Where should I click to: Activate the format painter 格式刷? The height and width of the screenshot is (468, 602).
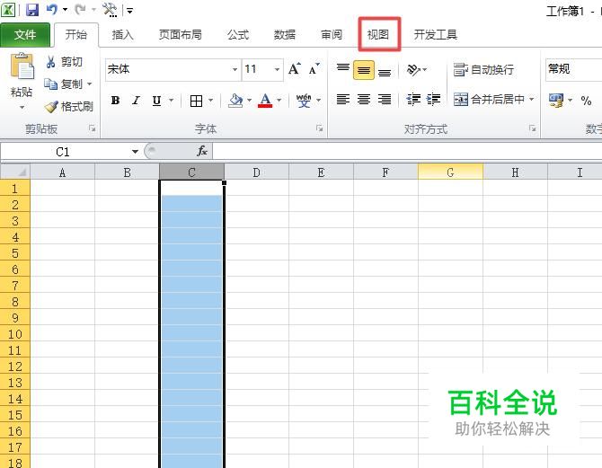pos(69,106)
